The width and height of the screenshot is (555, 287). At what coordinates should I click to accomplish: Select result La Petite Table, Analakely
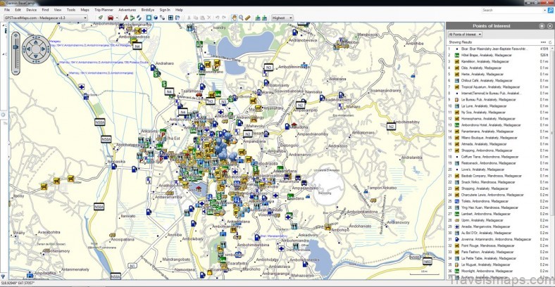(x=499, y=258)
